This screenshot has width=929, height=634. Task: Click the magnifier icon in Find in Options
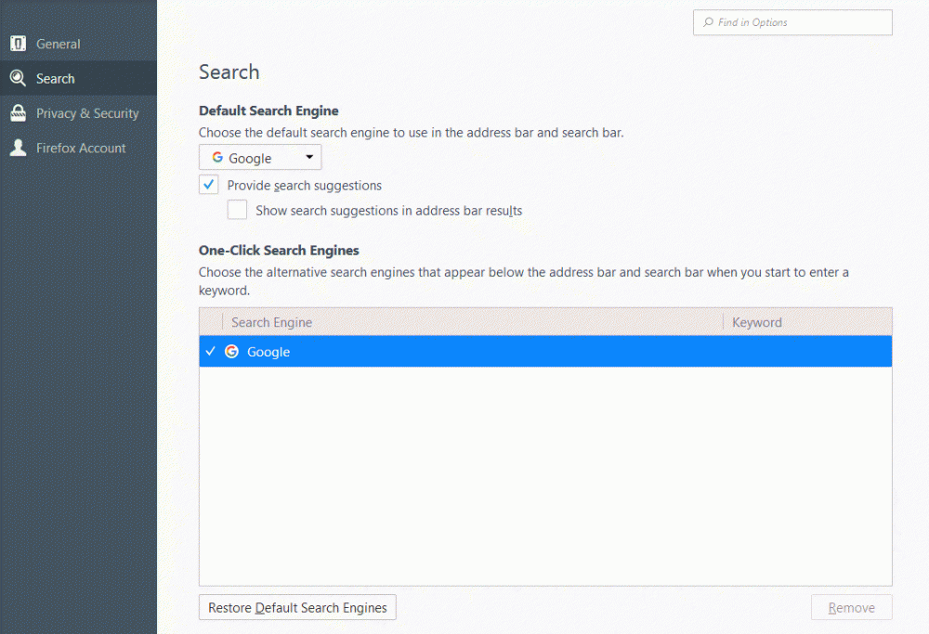[709, 22]
